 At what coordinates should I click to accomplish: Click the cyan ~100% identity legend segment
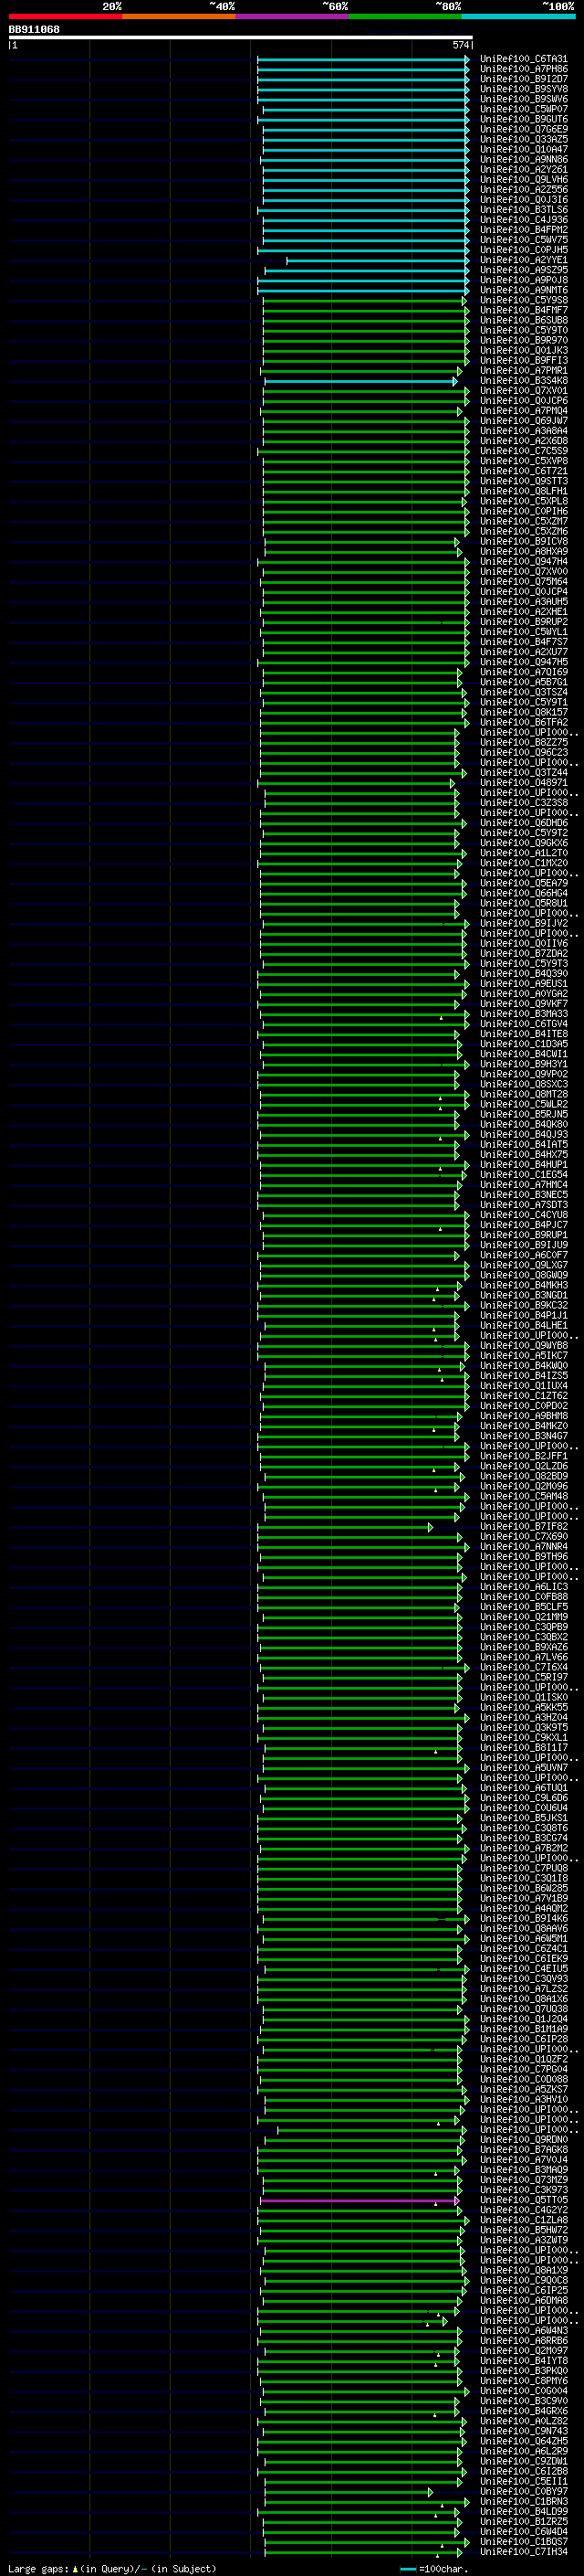point(519,16)
